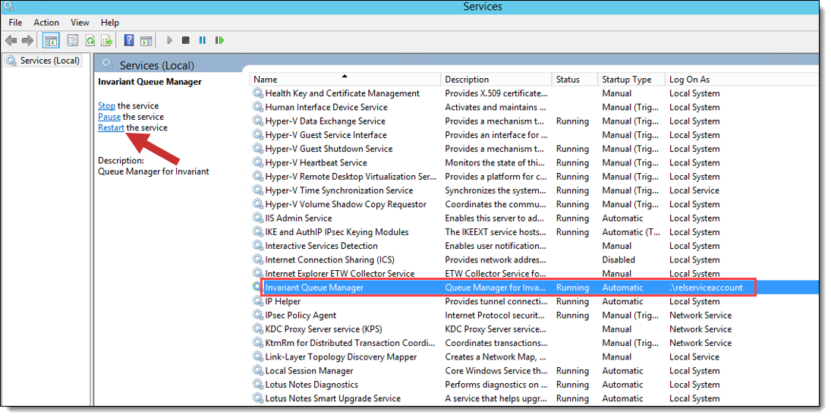Open the View menu
This screenshot has height=418, width=831.
(x=80, y=23)
